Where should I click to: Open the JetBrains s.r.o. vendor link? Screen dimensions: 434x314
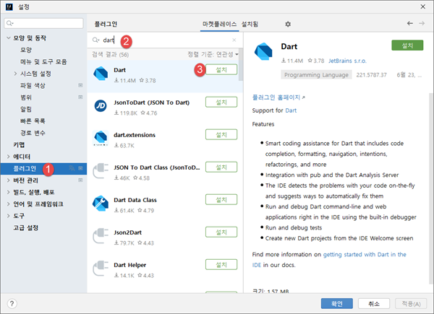347,61
